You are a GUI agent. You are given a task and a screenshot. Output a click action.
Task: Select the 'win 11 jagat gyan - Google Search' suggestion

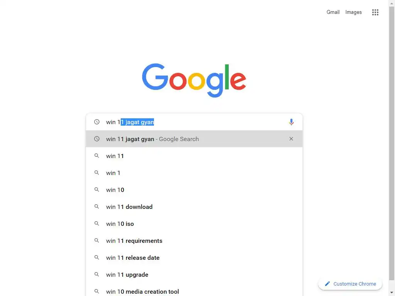tap(152, 139)
